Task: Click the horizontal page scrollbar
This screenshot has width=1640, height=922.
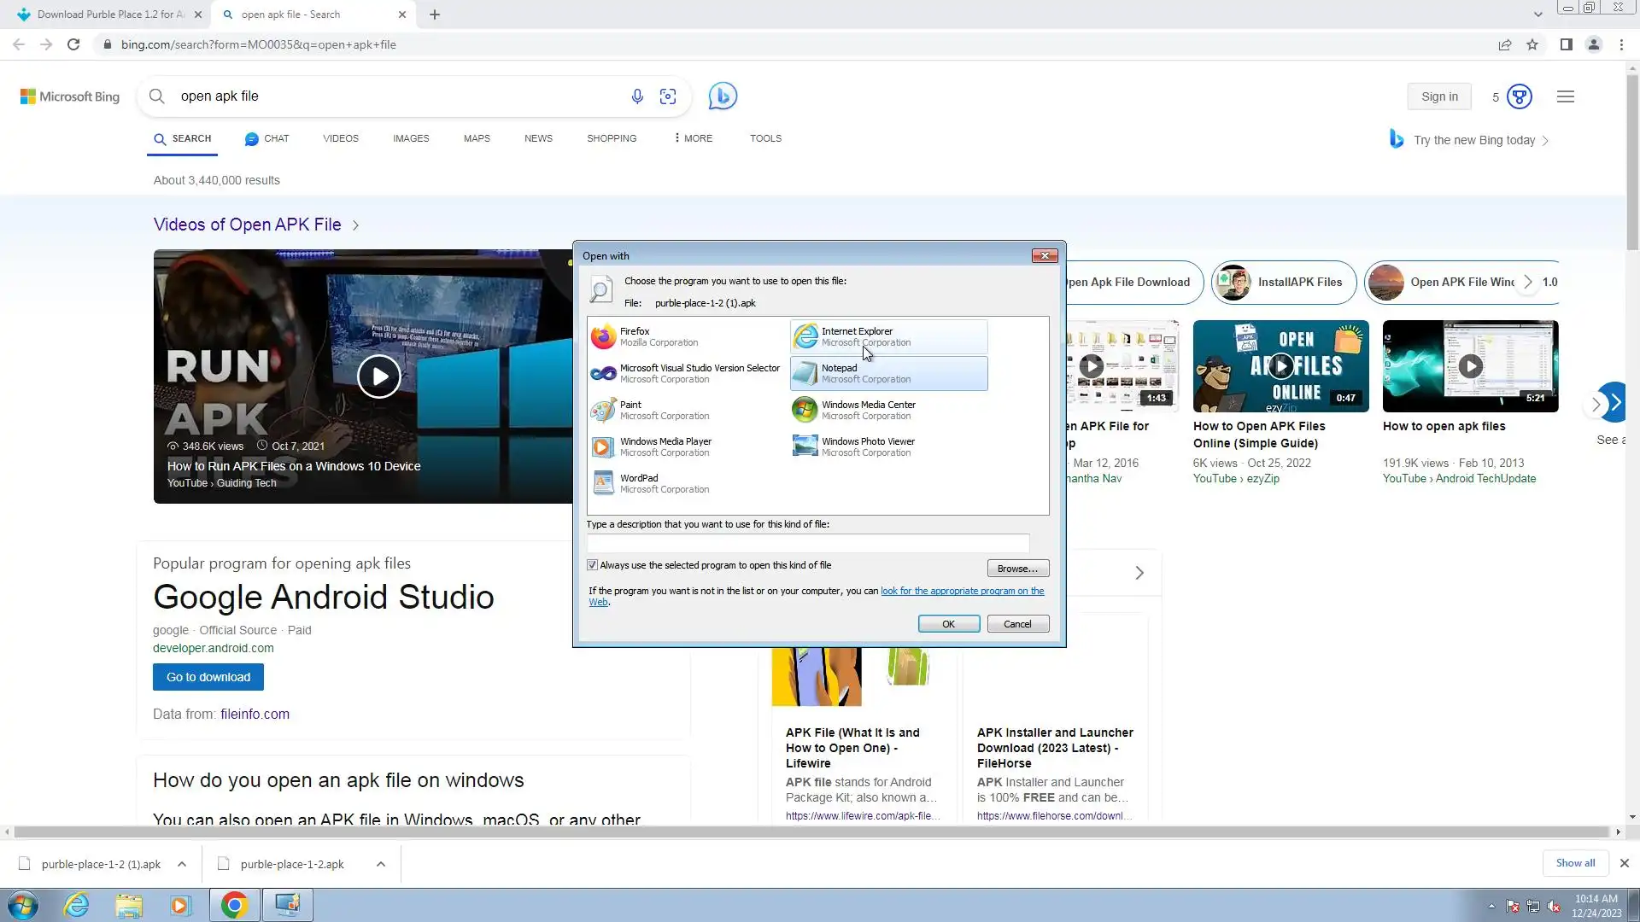Action: pos(811,832)
